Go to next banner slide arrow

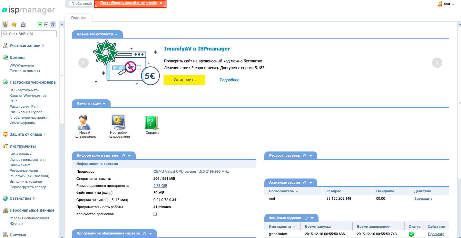[x=437, y=63]
